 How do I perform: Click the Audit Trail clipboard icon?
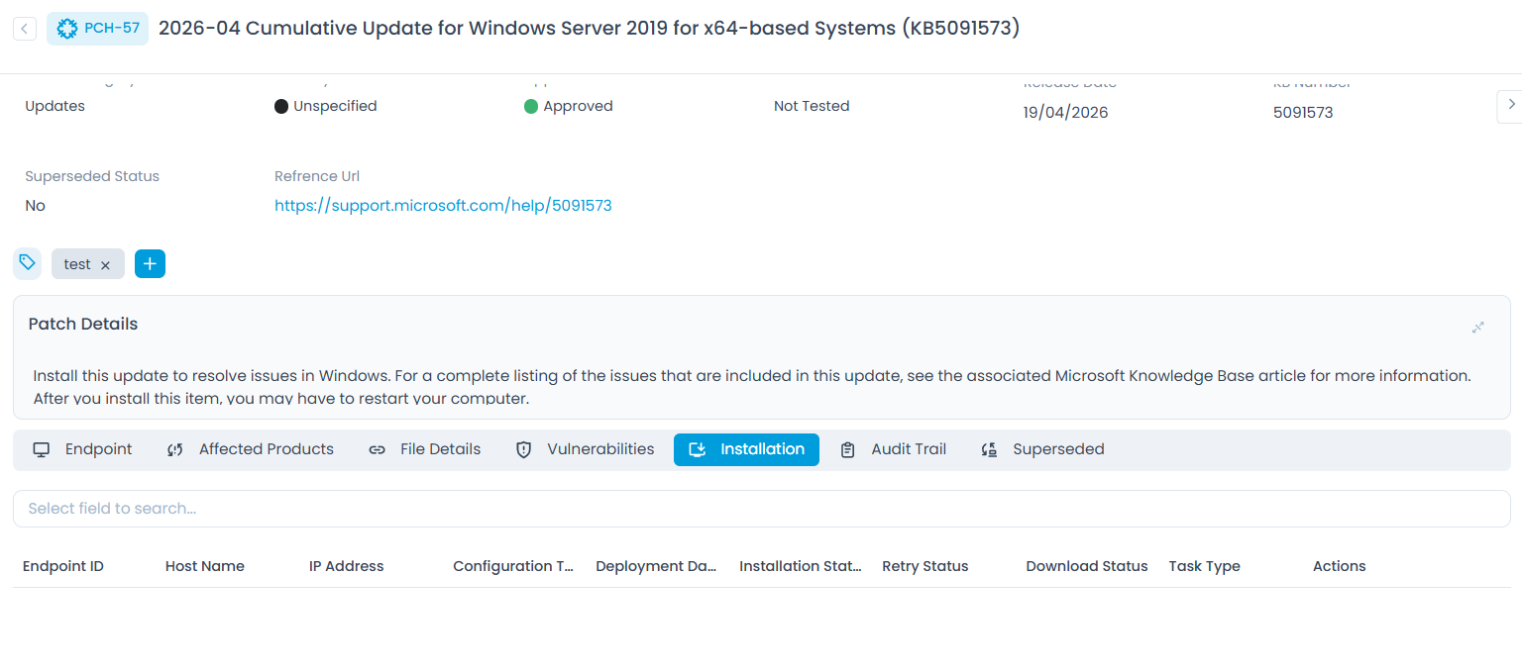[x=847, y=450]
